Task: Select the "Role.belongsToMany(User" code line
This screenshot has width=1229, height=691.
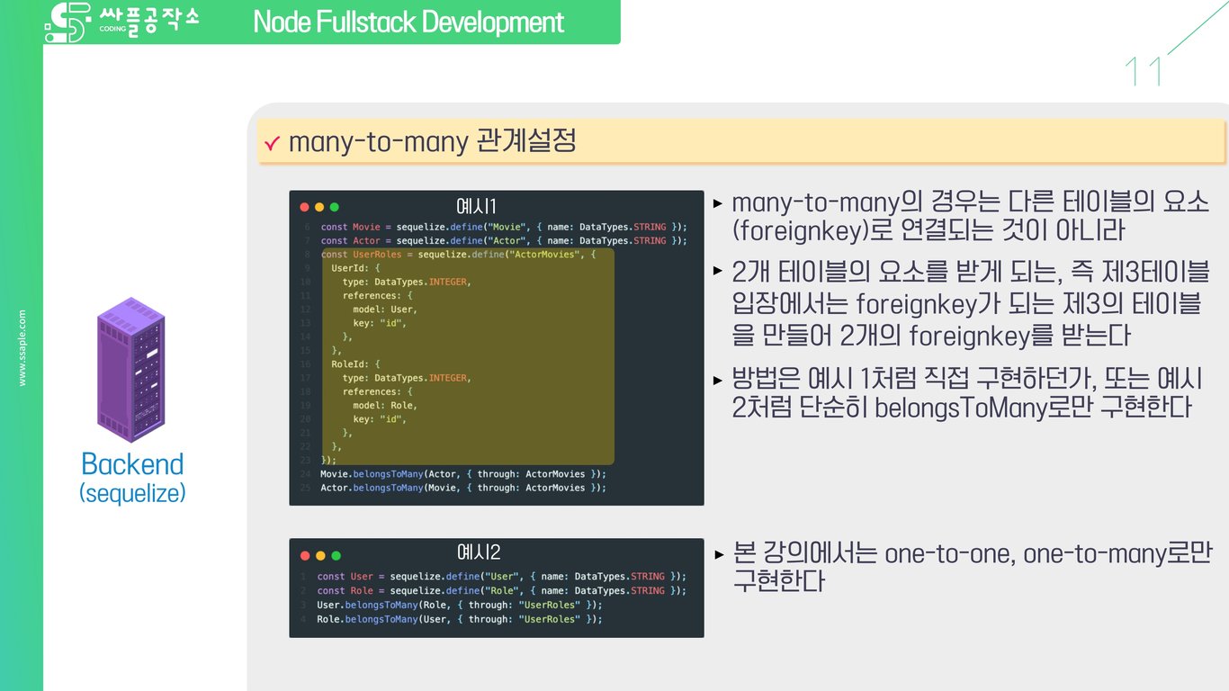Action: pyautogui.click(x=460, y=619)
